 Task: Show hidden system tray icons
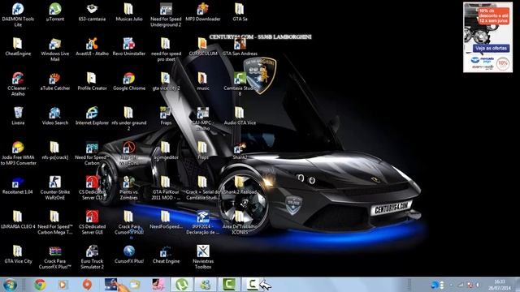451,285
